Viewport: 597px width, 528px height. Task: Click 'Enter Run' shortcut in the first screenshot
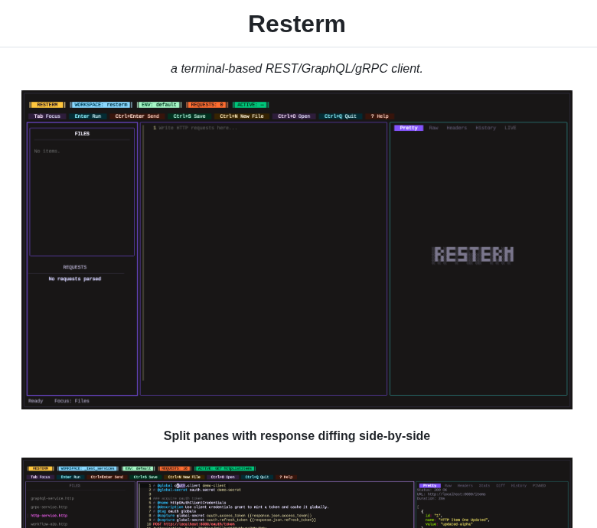click(88, 116)
